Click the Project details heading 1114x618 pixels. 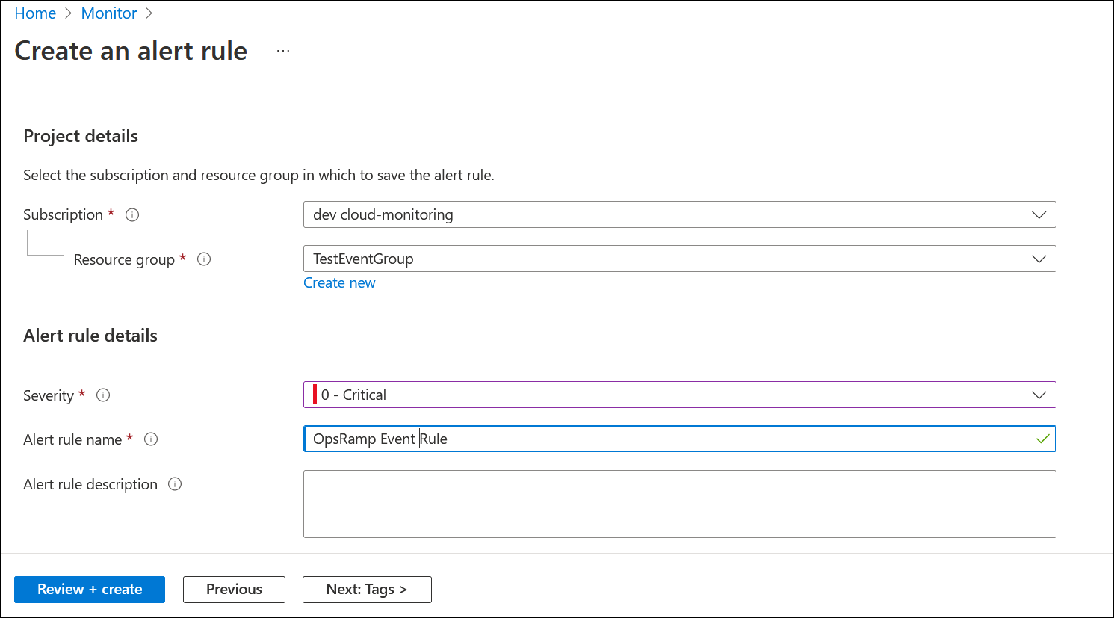81,136
